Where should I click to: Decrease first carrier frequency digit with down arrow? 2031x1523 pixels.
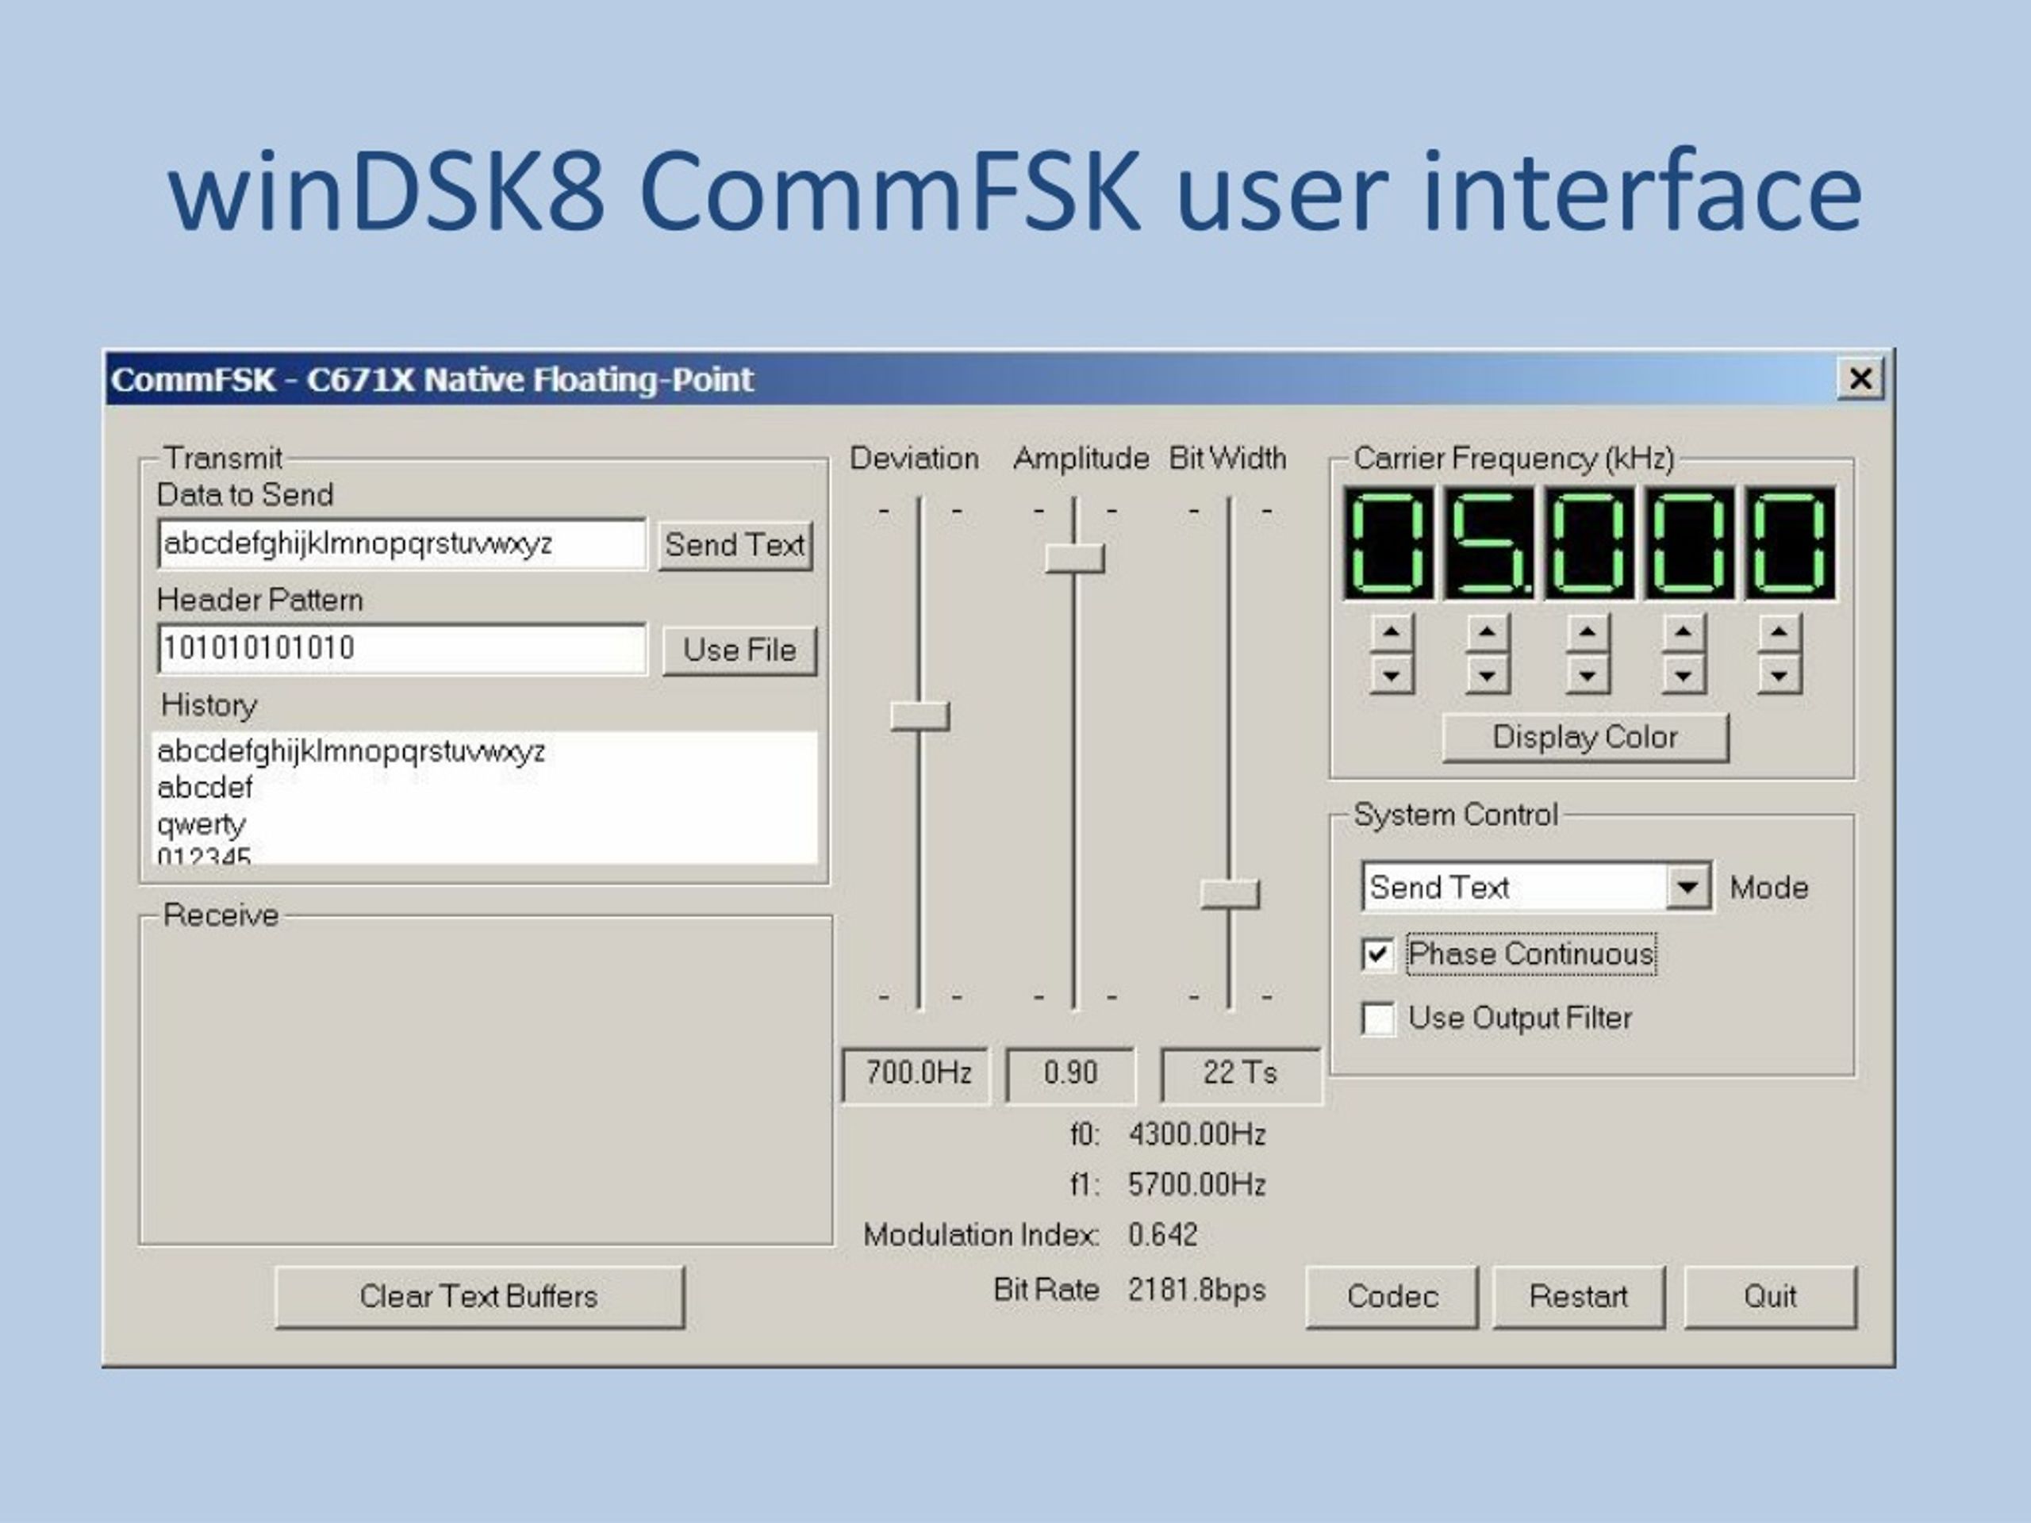[1392, 676]
